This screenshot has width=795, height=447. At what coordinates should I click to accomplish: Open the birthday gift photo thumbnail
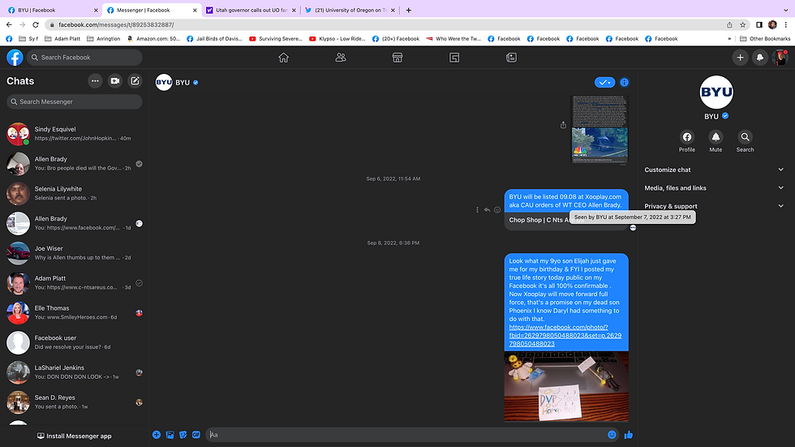click(x=566, y=386)
